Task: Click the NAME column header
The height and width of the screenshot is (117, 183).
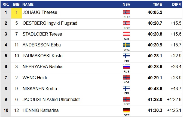Action: [x=28, y=4]
